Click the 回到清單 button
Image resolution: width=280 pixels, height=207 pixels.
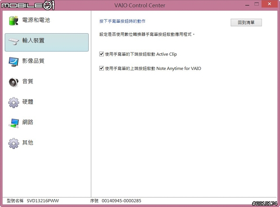pos(246,22)
